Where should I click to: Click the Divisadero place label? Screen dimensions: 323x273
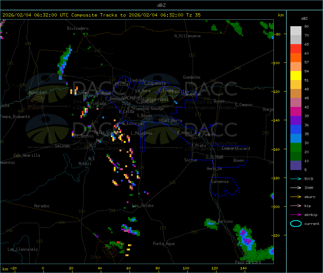(78, 28)
